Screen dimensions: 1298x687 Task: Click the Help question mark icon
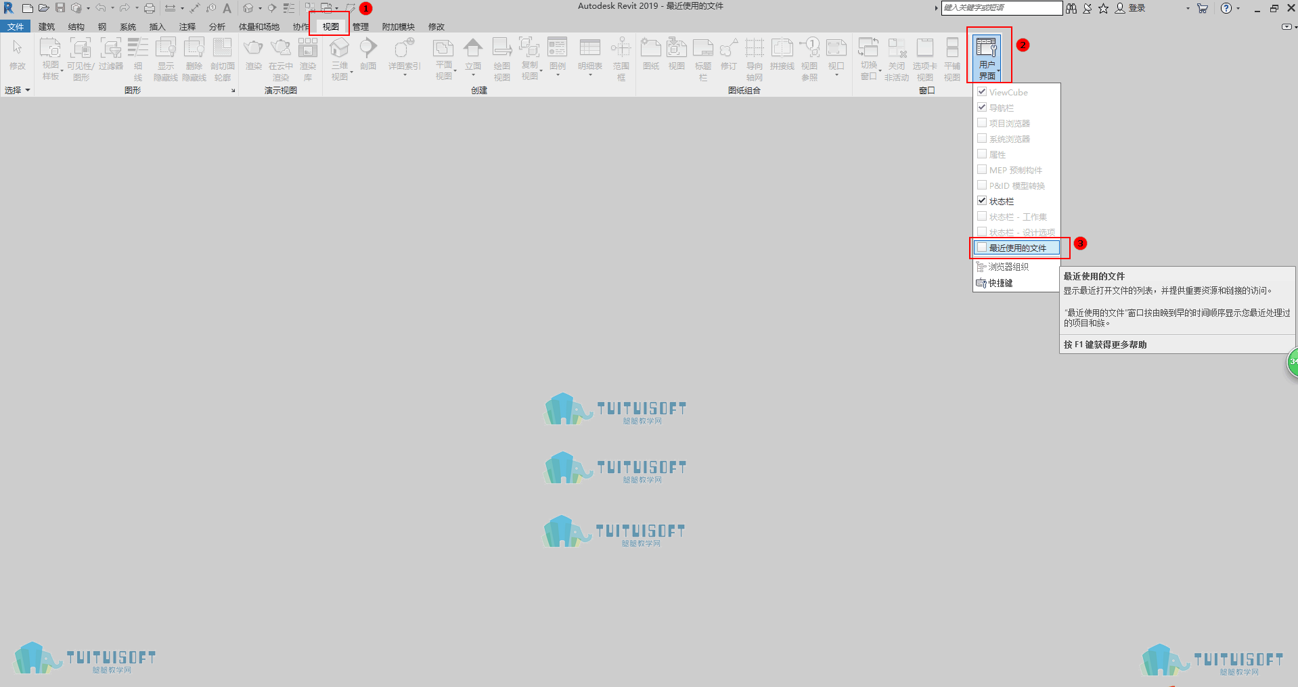[x=1226, y=8]
